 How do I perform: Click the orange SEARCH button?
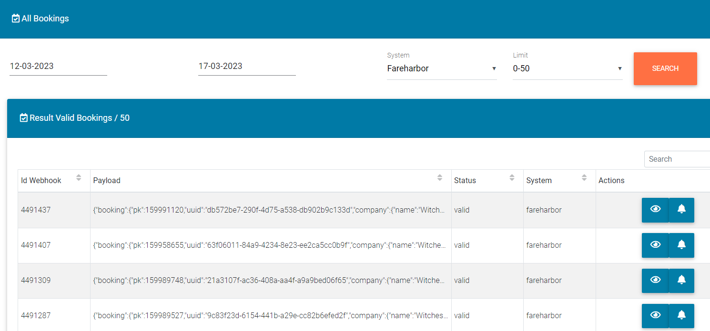coord(665,68)
